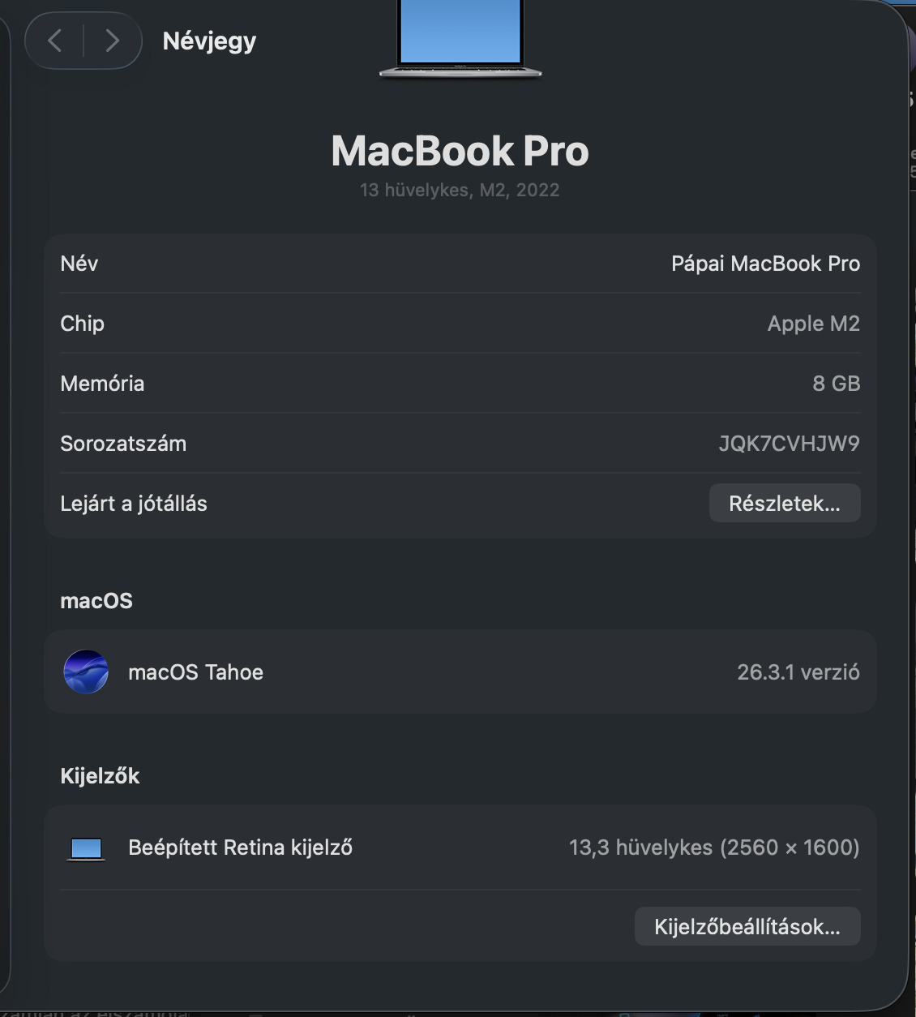Click the forward navigation chevron

pos(112,41)
